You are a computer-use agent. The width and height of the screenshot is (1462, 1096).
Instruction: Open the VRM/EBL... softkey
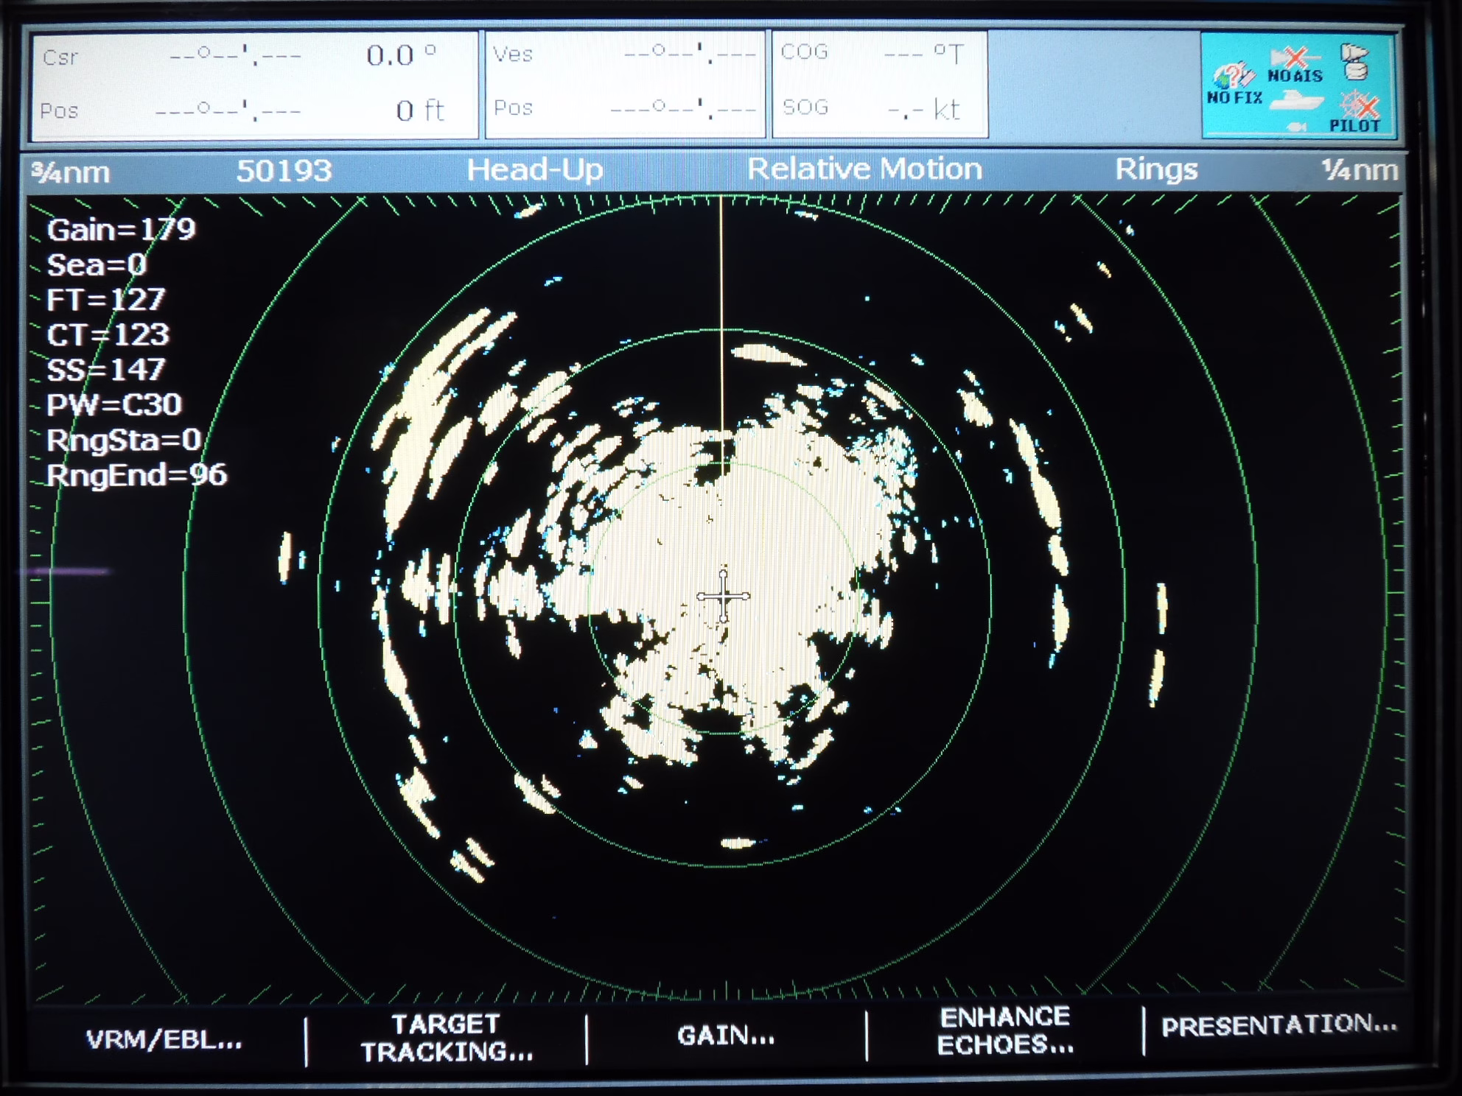pyautogui.click(x=164, y=1039)
